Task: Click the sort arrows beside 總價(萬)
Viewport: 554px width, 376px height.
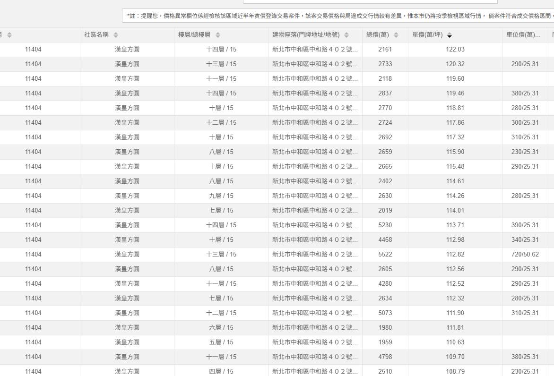Action: [x=396, y=35]
